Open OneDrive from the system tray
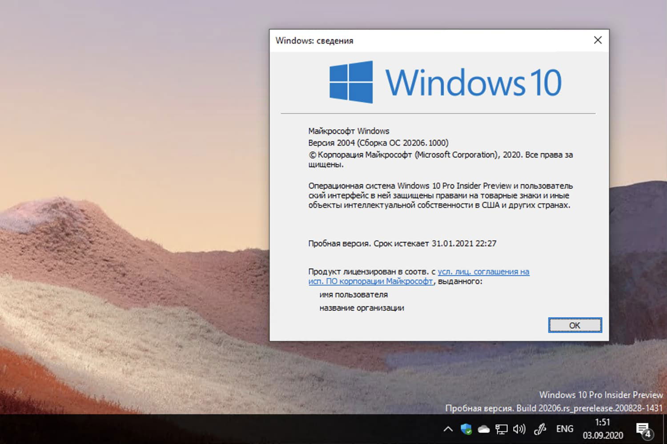The width and height of the screenshot is (667, 444). 483,428
